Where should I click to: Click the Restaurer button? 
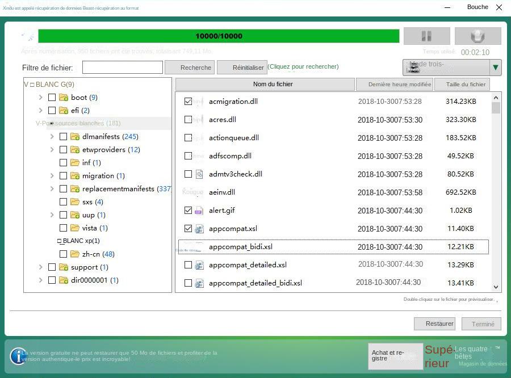pyautogui.click(x=435, y=324)
